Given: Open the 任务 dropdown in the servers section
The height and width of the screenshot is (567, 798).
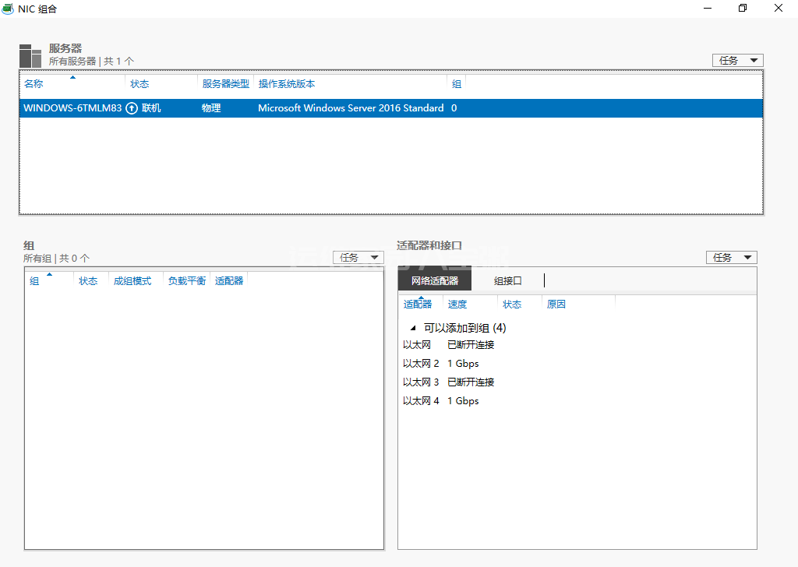Looking at the screenshot, I should (737, 60).
